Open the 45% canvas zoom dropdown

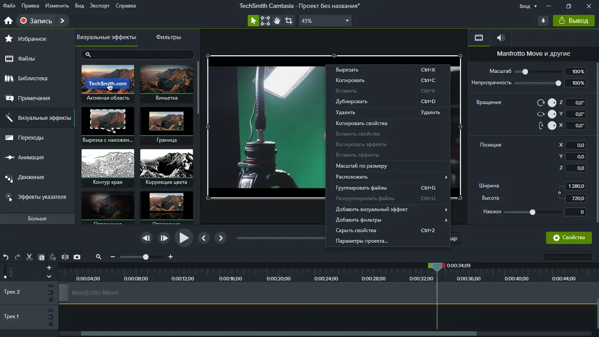point(325,21)
